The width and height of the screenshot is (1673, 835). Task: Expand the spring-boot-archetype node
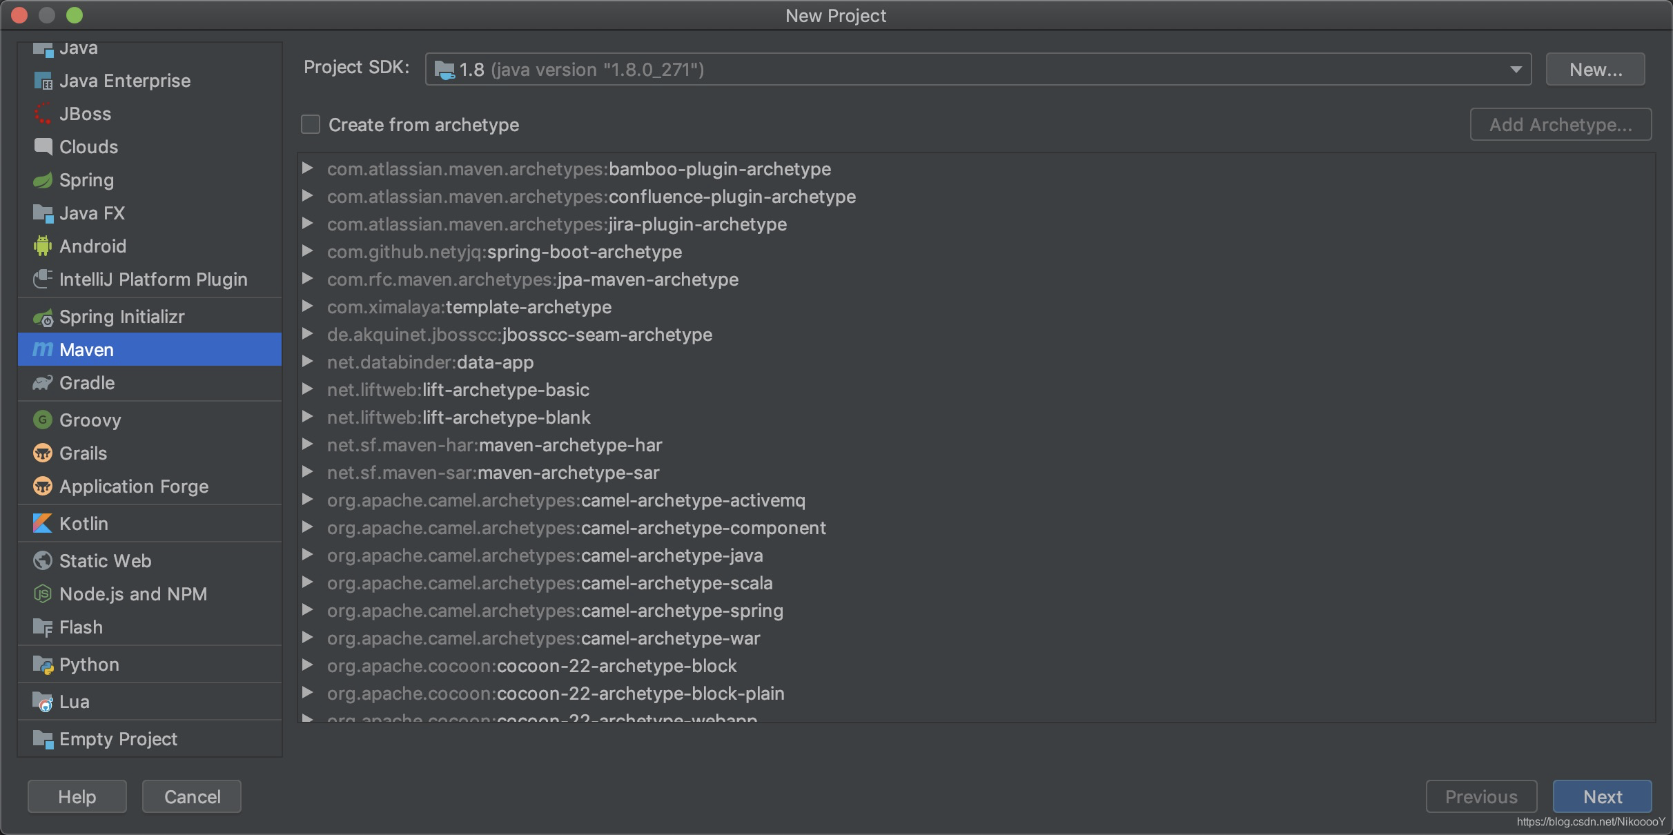coord(308,251)
